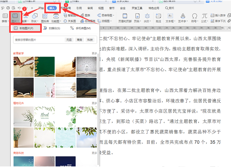Click 首字下沉 drop cap
Viewport: 231px width, 167px height.
click(x=218, y=21)
